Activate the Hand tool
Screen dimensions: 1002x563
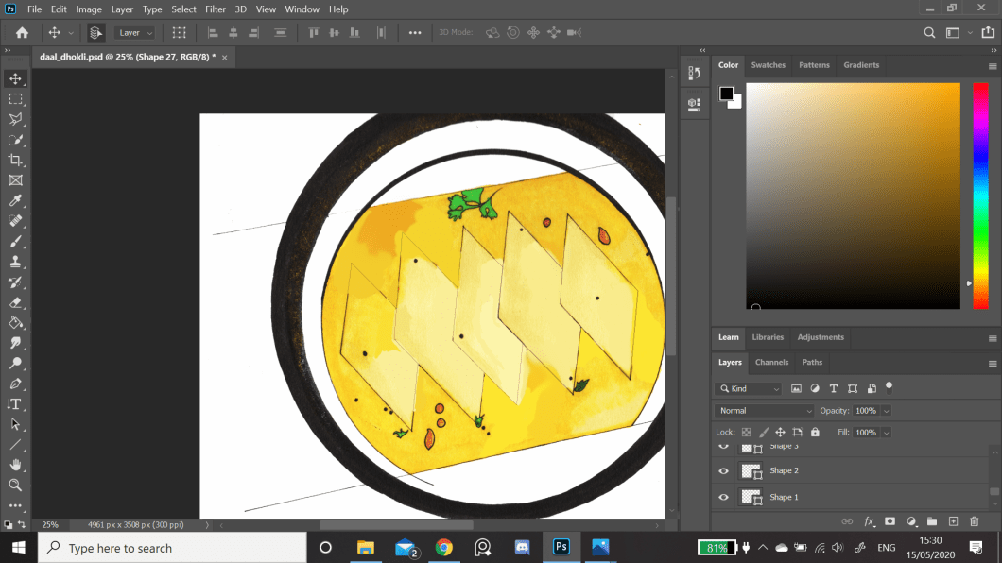coord(15,464)
